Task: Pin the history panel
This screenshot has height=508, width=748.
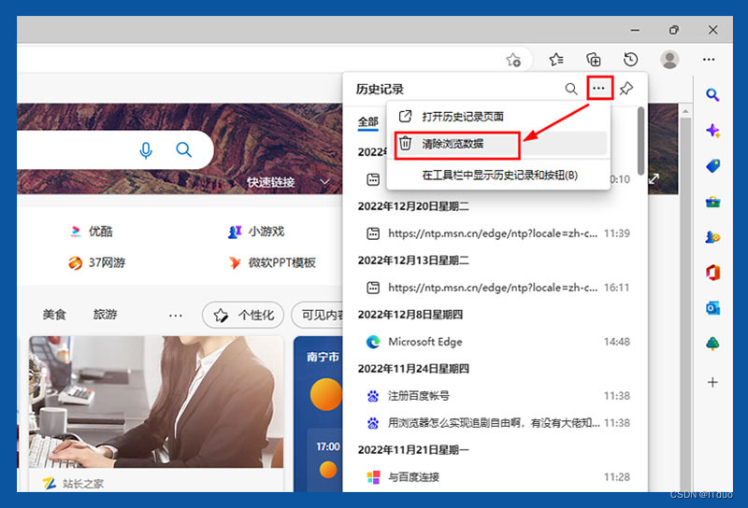Action: click(626, 89)
